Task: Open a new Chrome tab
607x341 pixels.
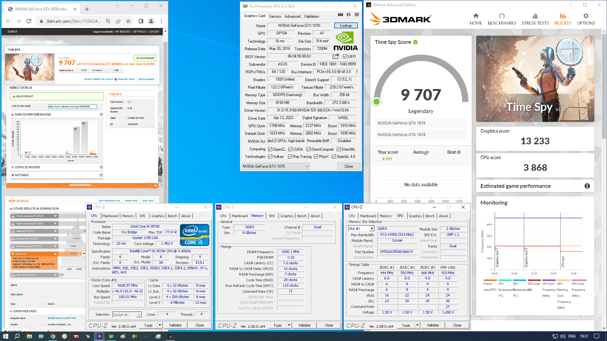Action: pyautogui.click(x=87, y=9)
